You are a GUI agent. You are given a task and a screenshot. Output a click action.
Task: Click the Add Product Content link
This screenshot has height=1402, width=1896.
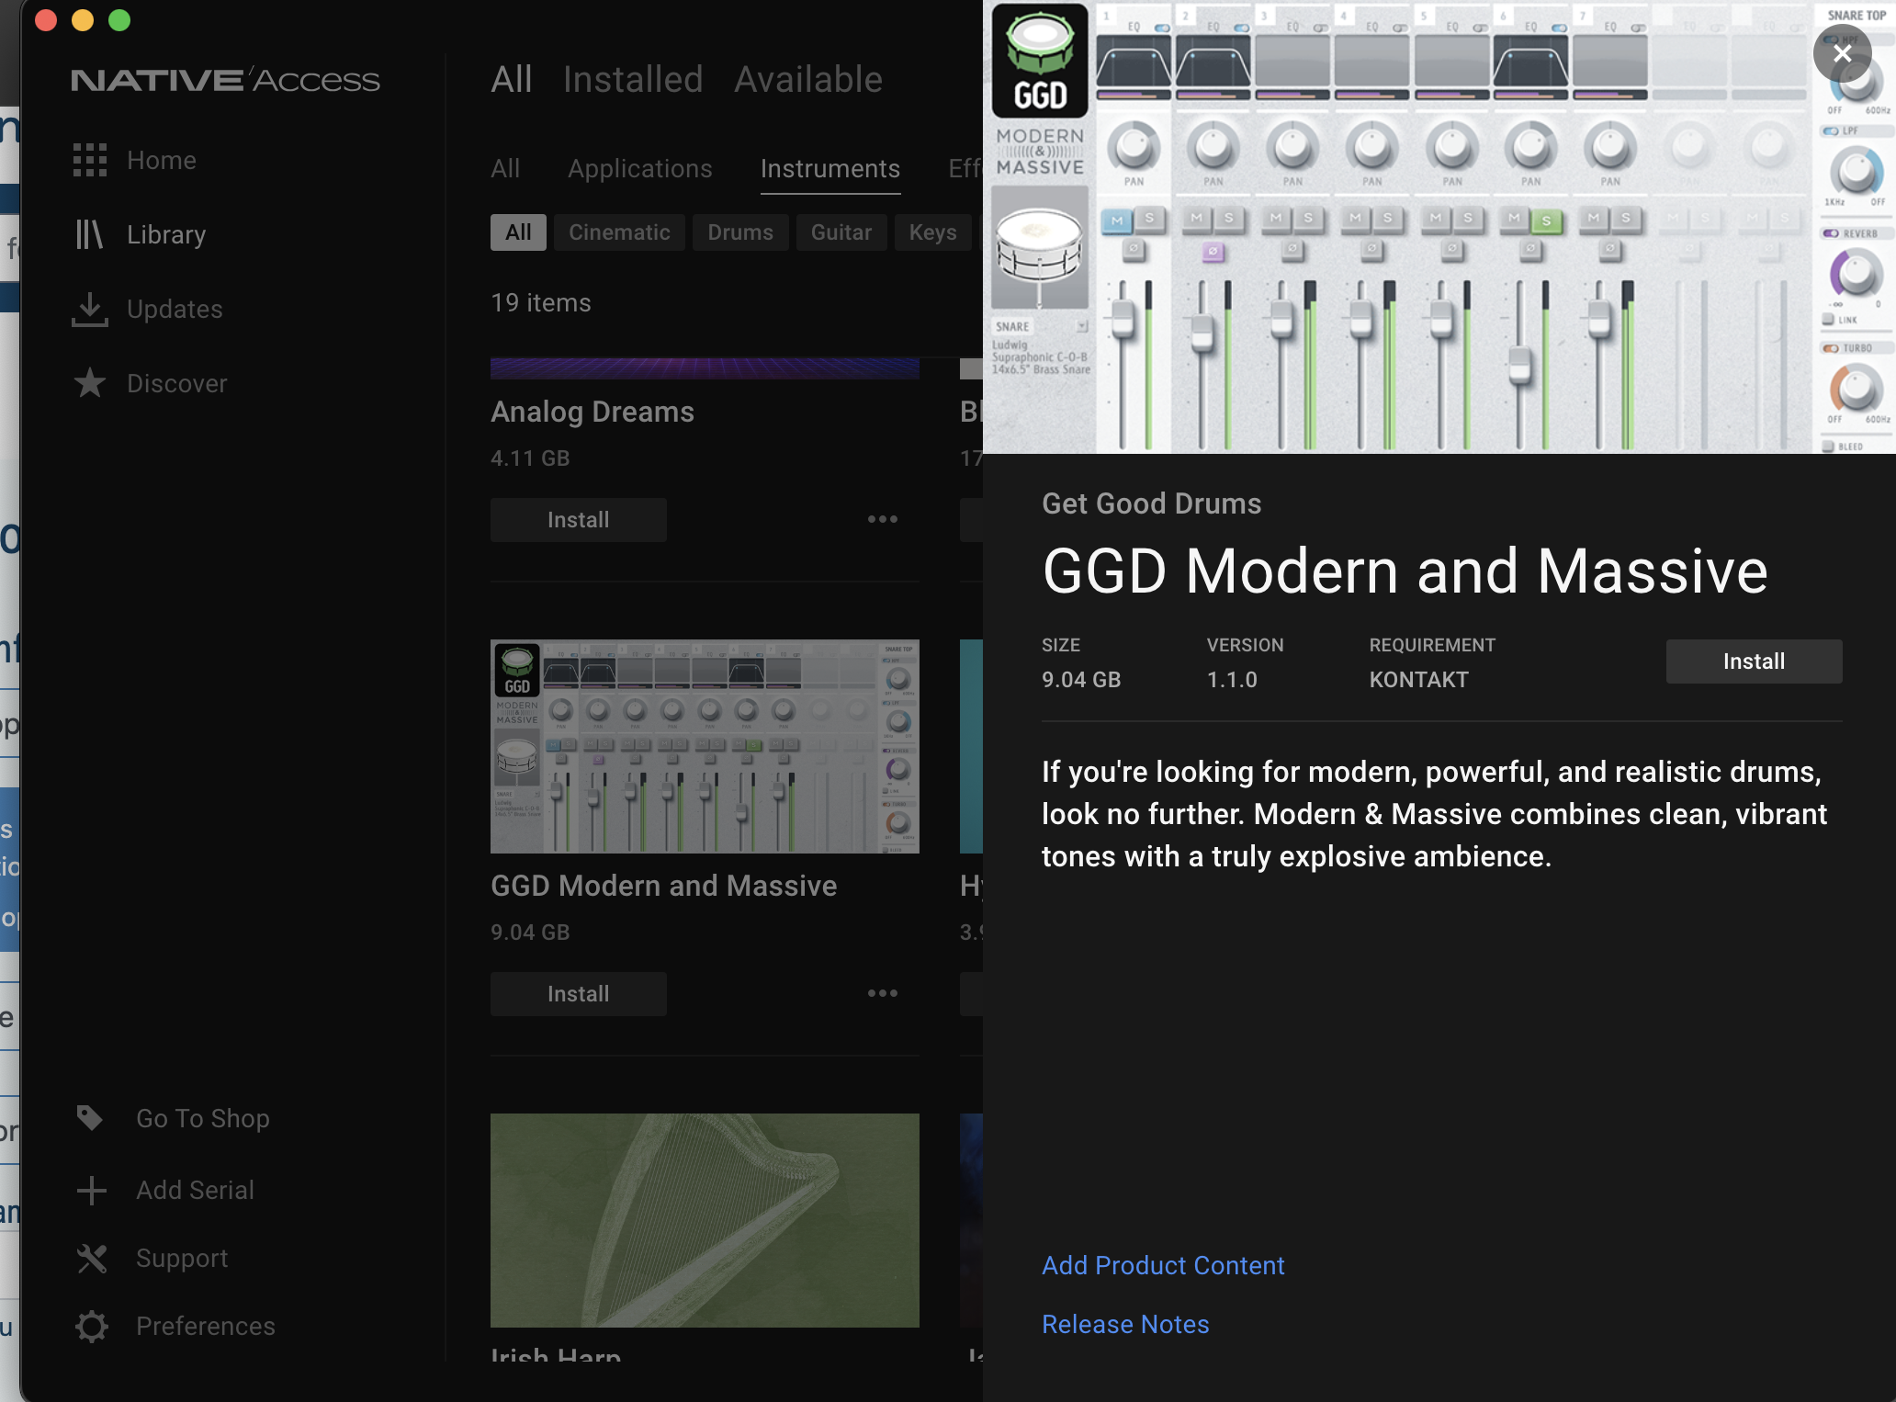1162,1265
